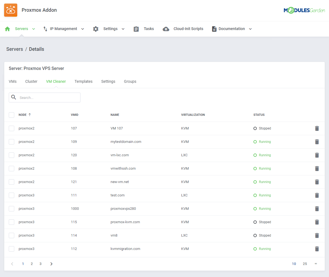Select the checkbox for vm8 row
Image resolution: width=329 pixels, height=277 pixels.
point(11,235)
